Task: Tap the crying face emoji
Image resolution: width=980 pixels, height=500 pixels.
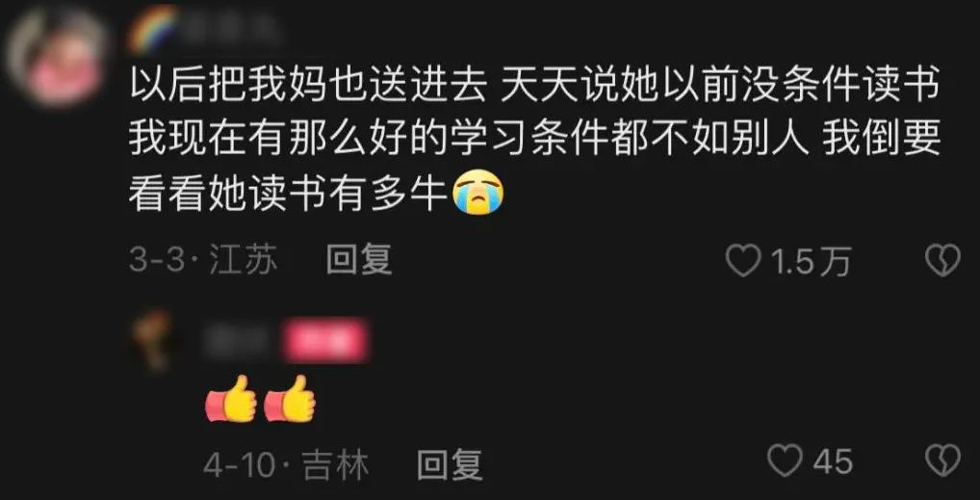Action: [478, 194]
